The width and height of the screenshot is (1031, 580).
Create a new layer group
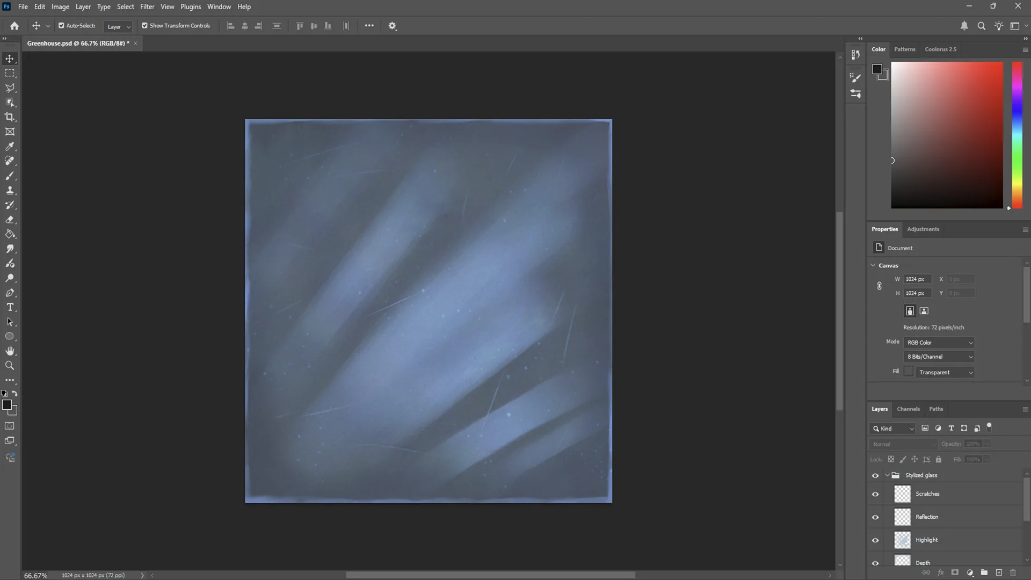click(x=984, y=573)
